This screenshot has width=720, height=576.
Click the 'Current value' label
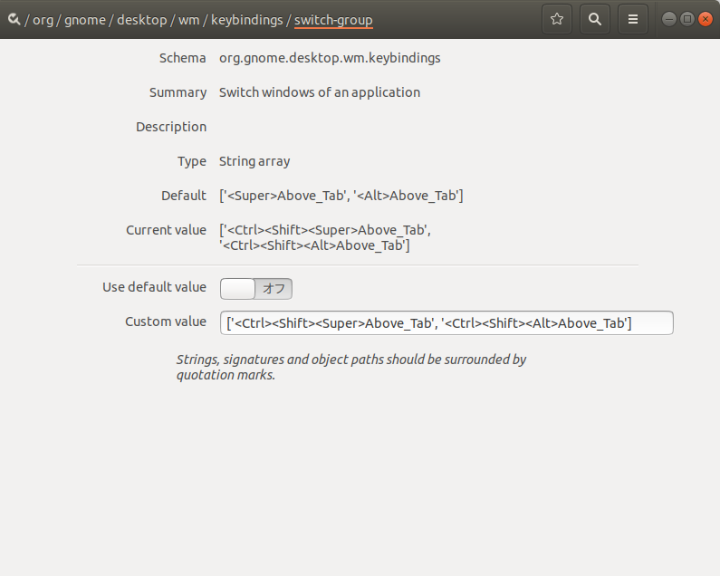point(167,230)
